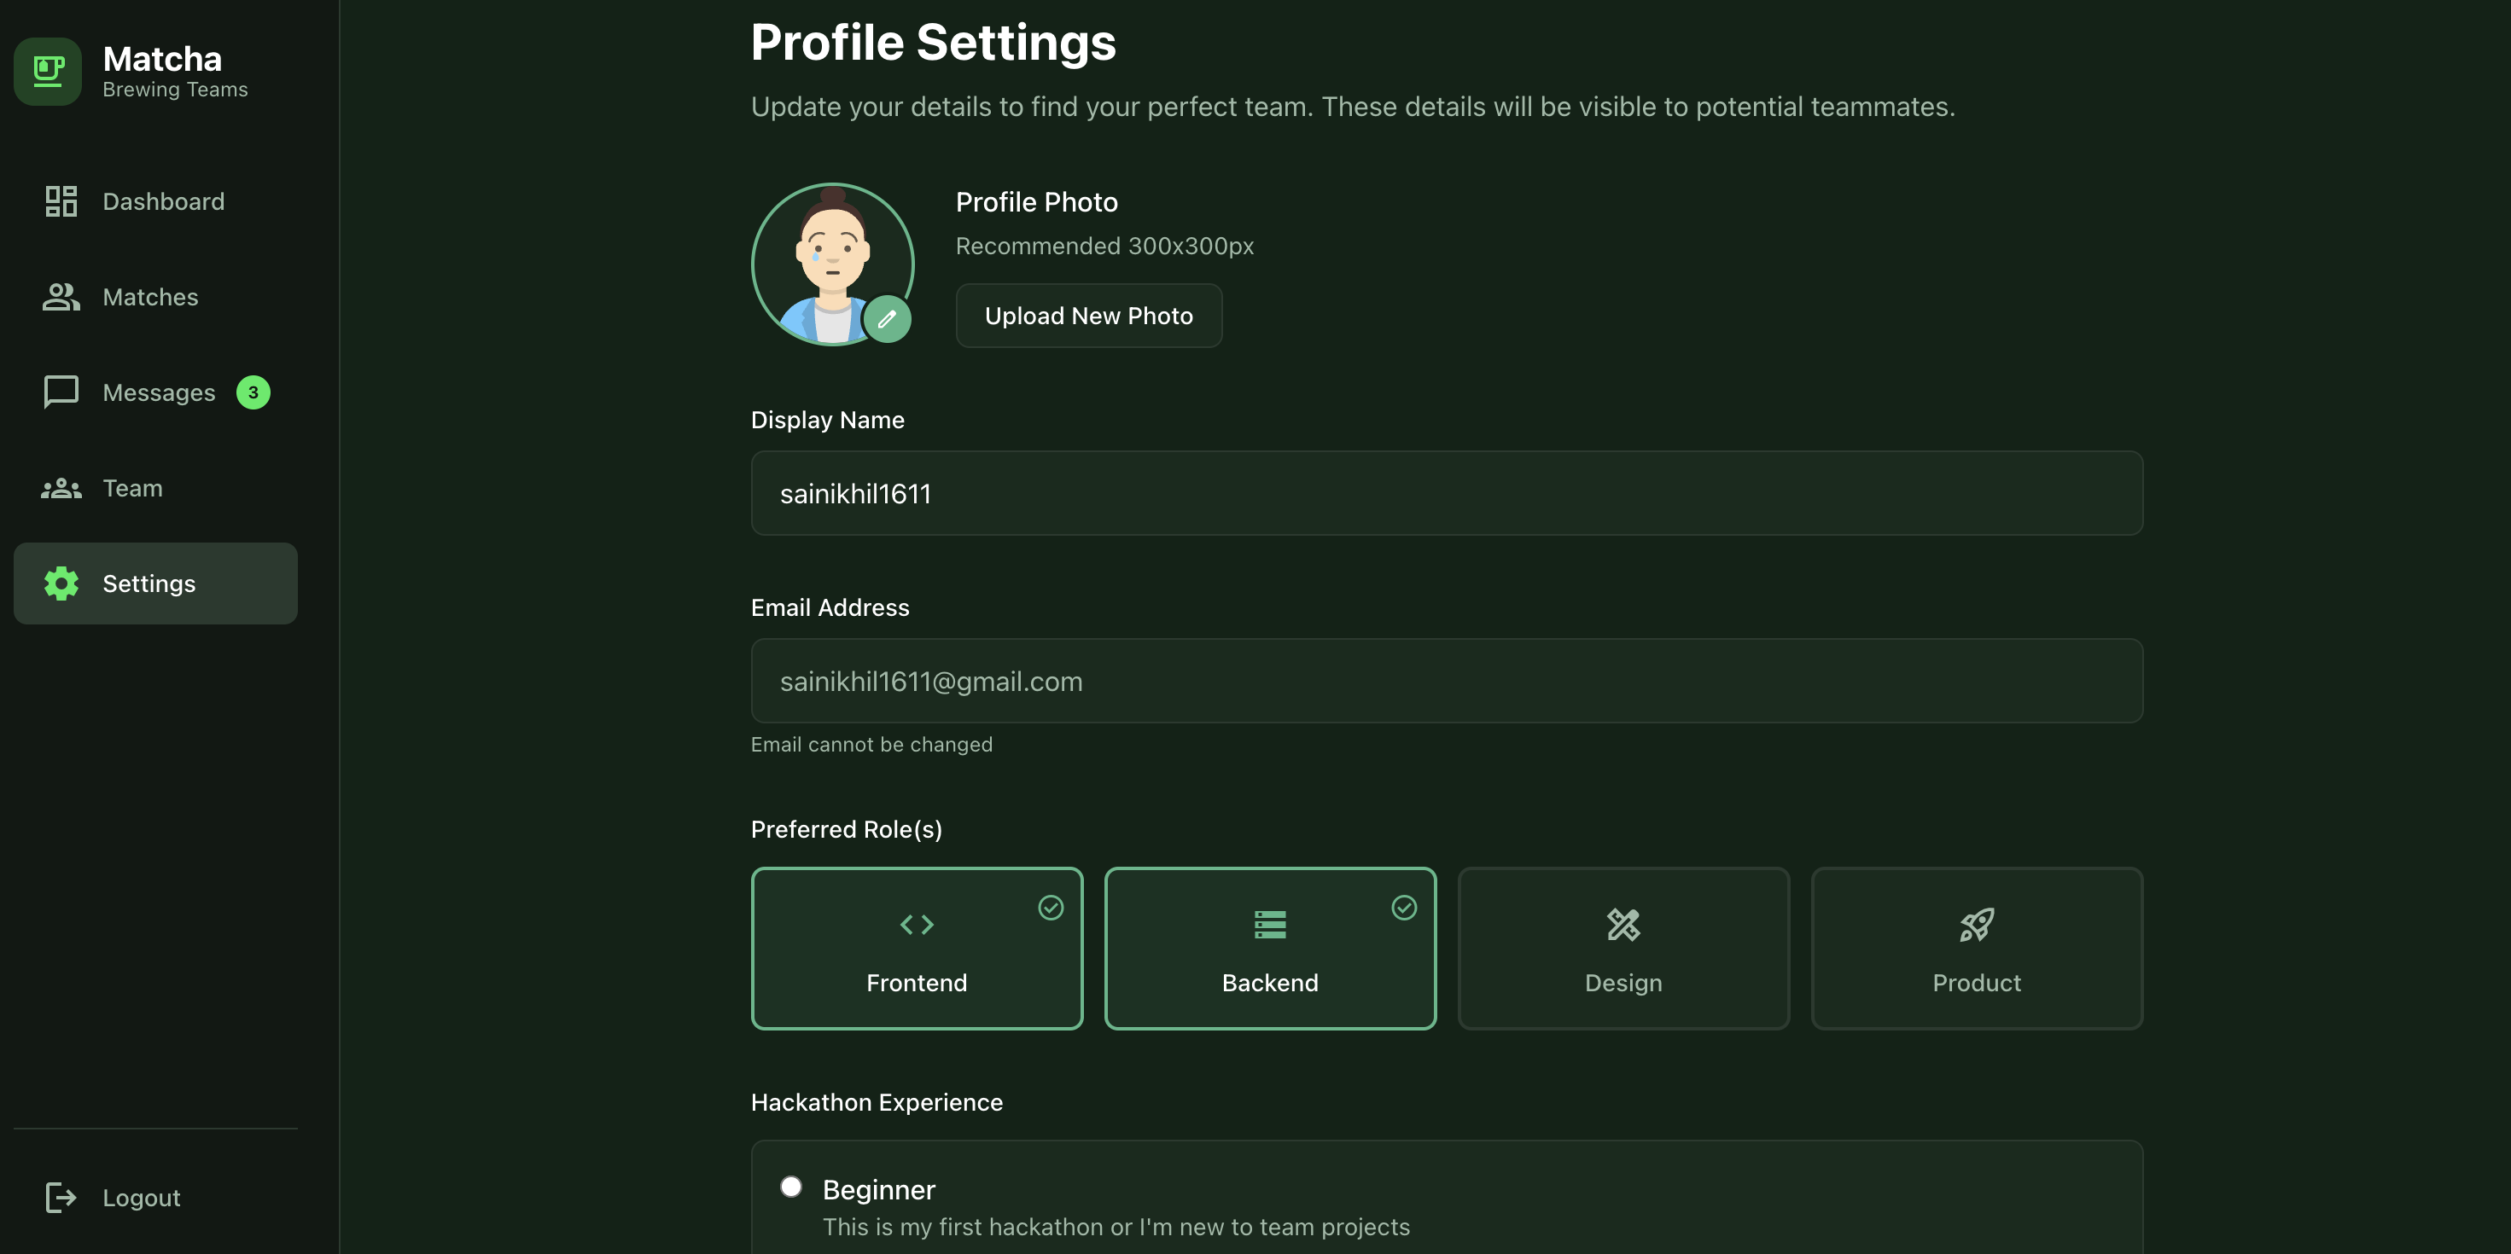The height and width of the screenshot is (1254, 2511).
Task: Click the Logout arrow icon
Action: (x=61, y=1198)
